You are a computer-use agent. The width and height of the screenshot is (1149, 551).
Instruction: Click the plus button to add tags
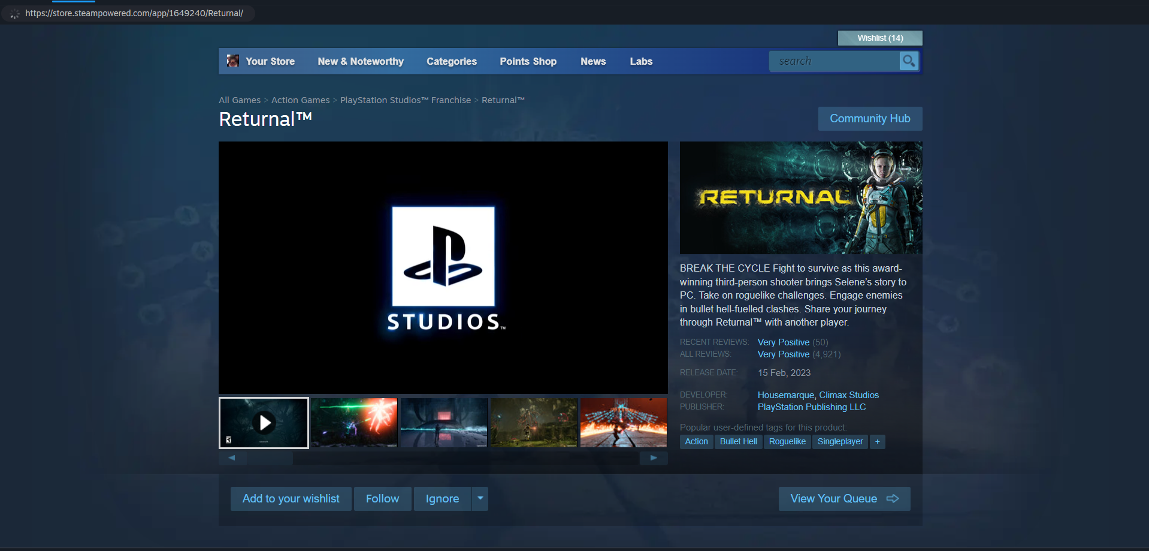click(877, 441)
